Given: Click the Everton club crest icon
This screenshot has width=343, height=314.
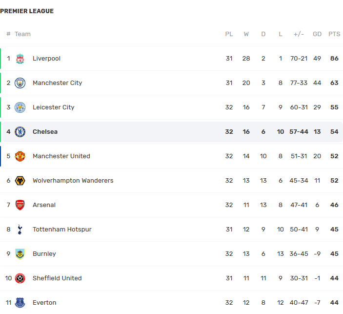Looking at the screenshot, I should (20, 303).
